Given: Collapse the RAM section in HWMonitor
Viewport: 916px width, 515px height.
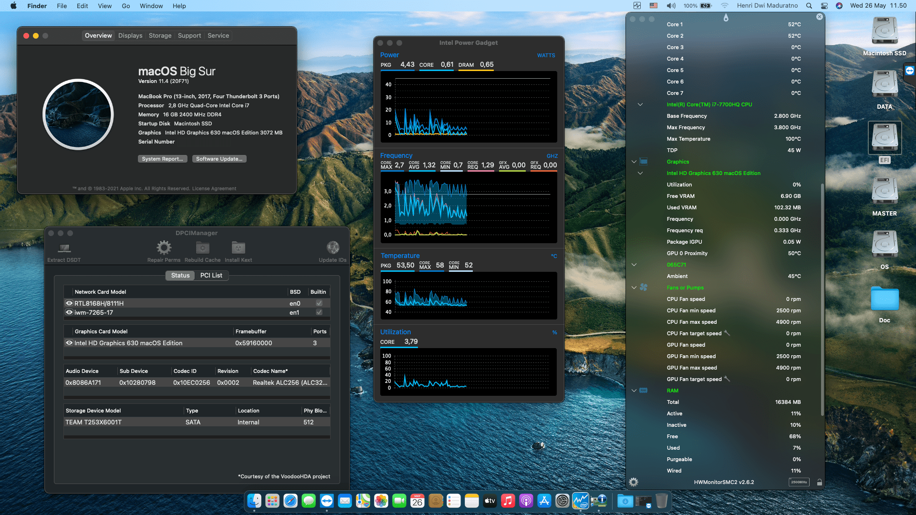Looking at the screenshot, I should click(634, 391).
